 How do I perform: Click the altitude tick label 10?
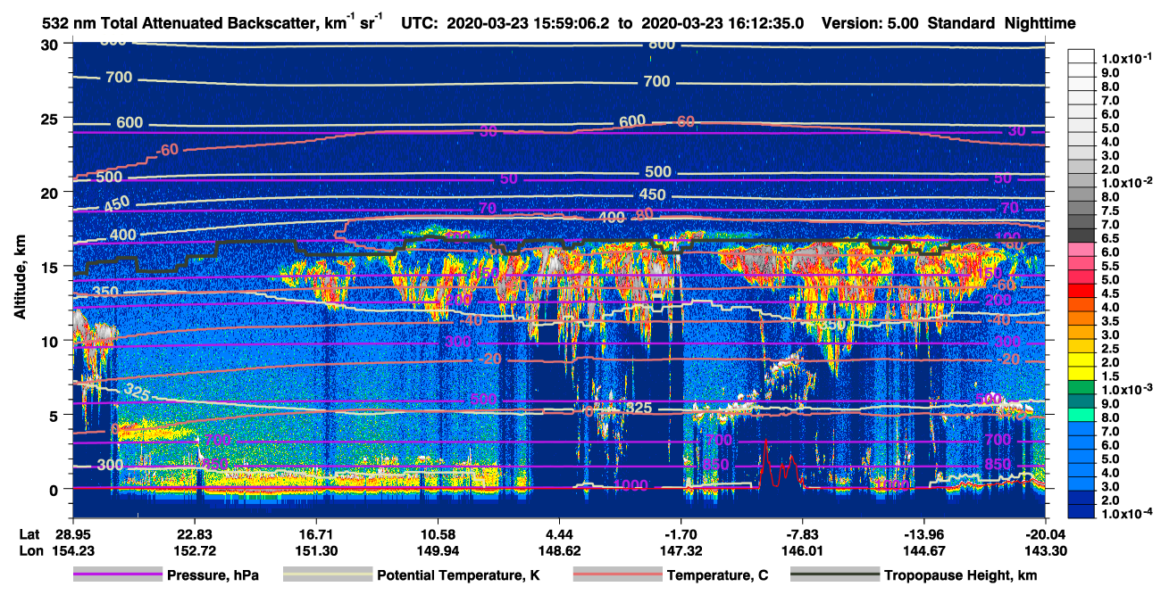pyautogui.click(x=51, y=341)
